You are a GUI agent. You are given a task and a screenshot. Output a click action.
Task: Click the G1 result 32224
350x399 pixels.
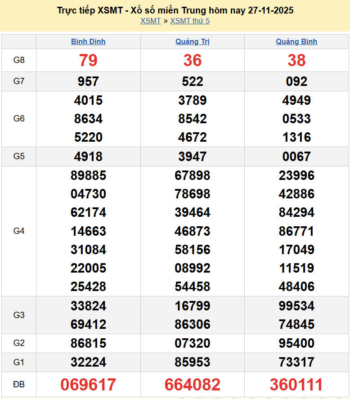88,362
